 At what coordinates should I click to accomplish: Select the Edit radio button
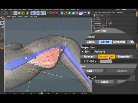pyautogui.click(x=82, y=51)
